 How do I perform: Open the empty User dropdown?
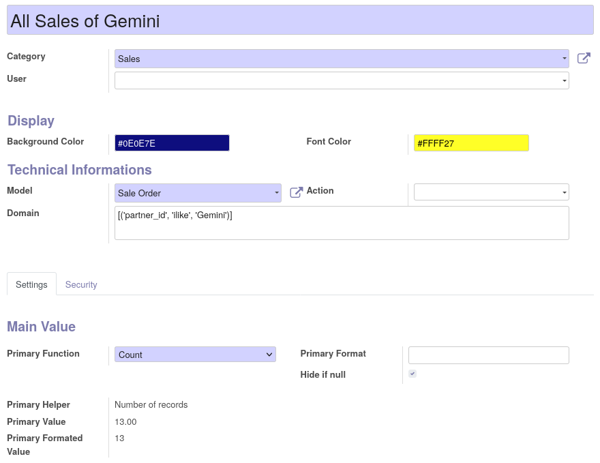click(x=342, y=80)
